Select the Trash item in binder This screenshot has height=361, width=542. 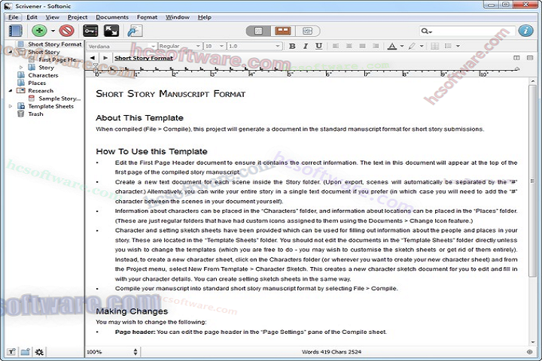click(x=35, y=114)
